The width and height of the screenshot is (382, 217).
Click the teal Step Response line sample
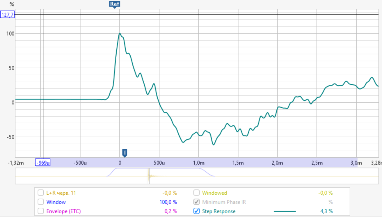tap(285, 211)
